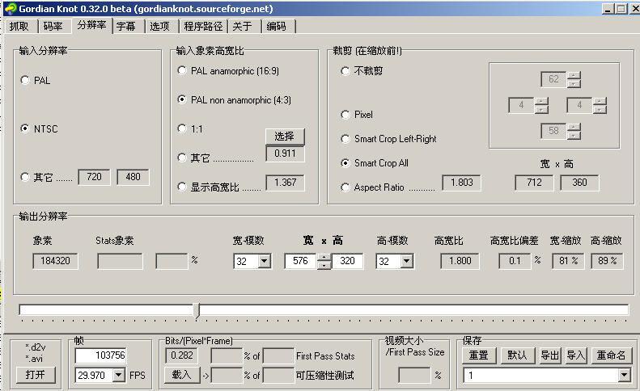The image size is (640, 391).
Task: Choose 其它 input resolution option
Action: (25, 177)
